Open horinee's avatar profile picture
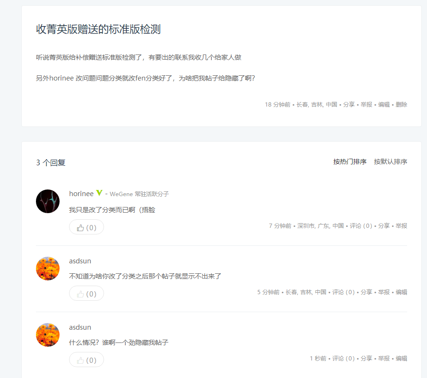This screenshot has width=427, height=378. [x=48, y=201]
